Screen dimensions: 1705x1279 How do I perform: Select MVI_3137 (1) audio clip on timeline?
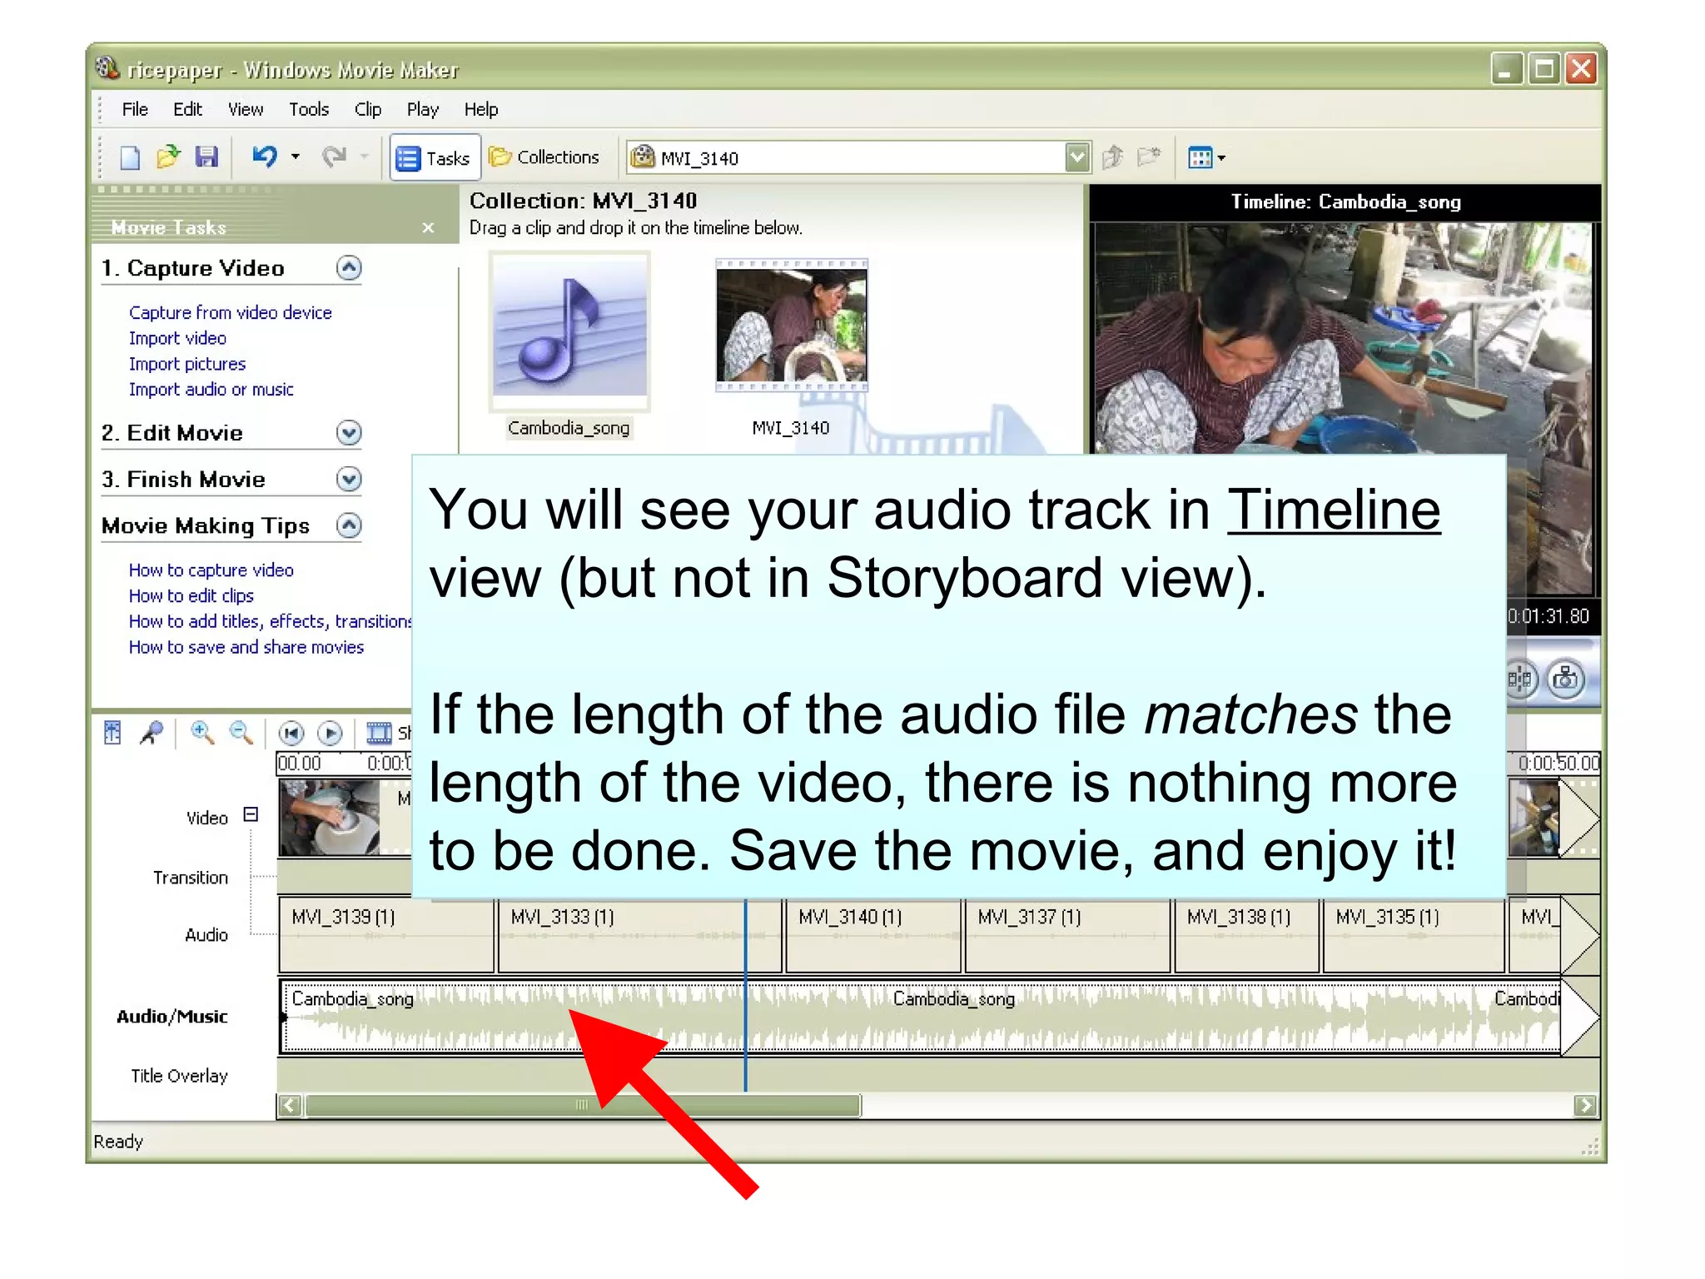[x=1068, y=935]
